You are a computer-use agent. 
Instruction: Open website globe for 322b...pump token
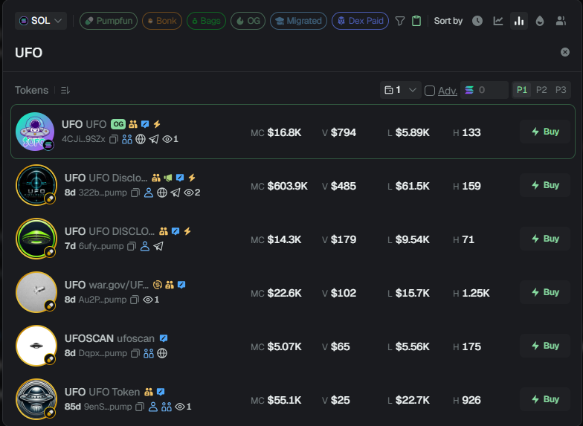(162, 193)
